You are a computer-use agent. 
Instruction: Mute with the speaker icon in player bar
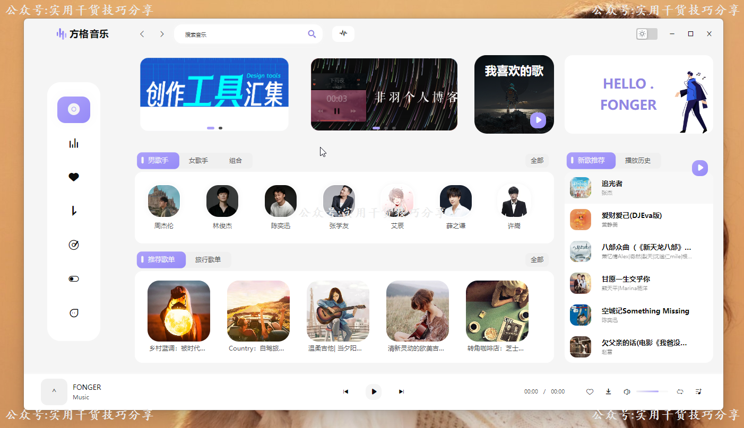[627, 391]
